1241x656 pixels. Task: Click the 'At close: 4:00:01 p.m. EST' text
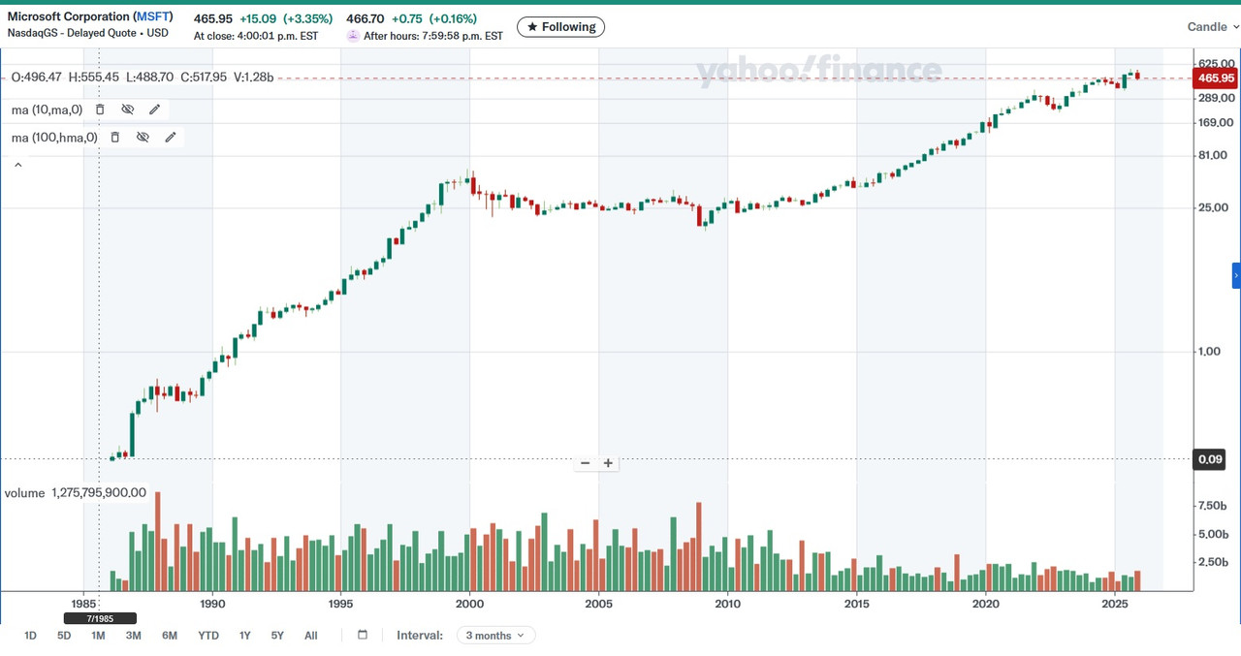pyautogui.click(x=256, y=36)
